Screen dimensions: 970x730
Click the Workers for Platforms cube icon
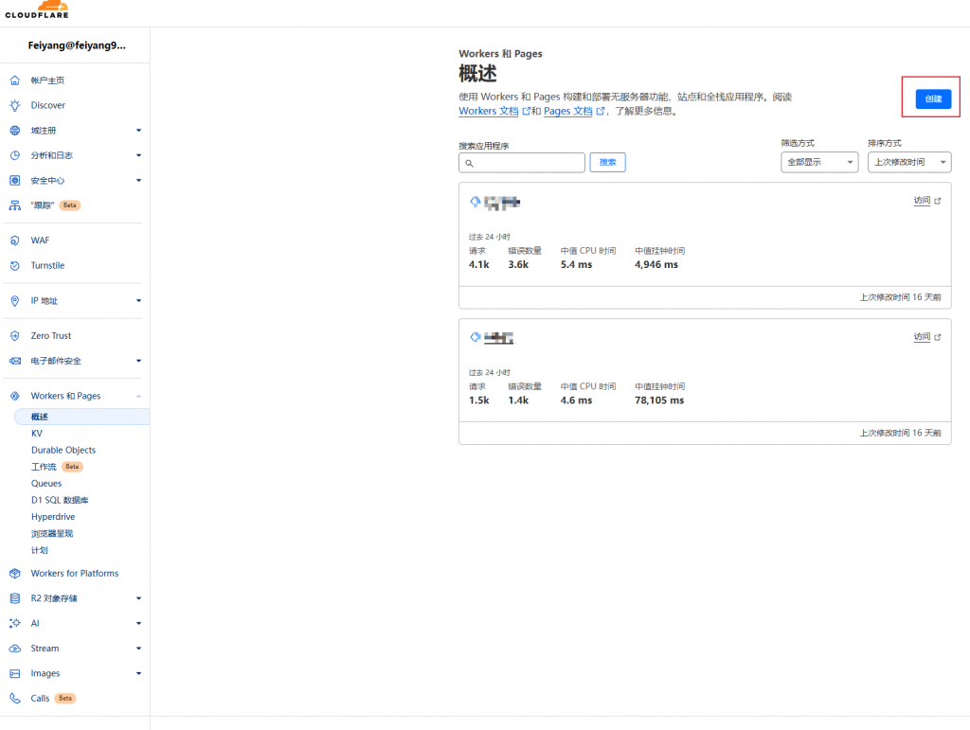[15, 573]
